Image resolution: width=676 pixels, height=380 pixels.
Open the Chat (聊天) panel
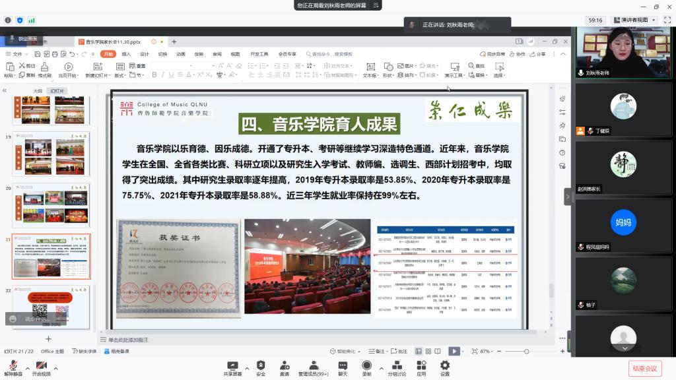pos(343,367)
